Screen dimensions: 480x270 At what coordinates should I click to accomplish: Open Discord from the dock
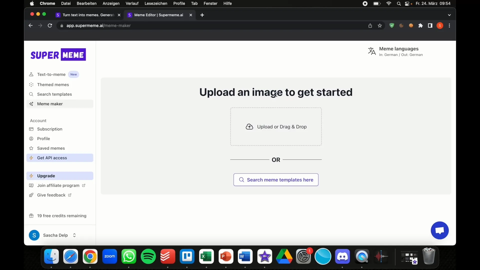[x=342, y=256]
